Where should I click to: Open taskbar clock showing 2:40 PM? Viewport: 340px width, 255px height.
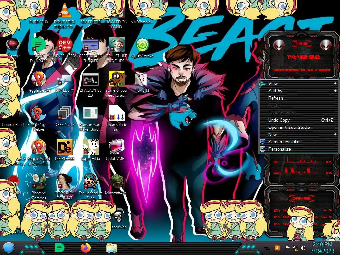pos(322,248)
